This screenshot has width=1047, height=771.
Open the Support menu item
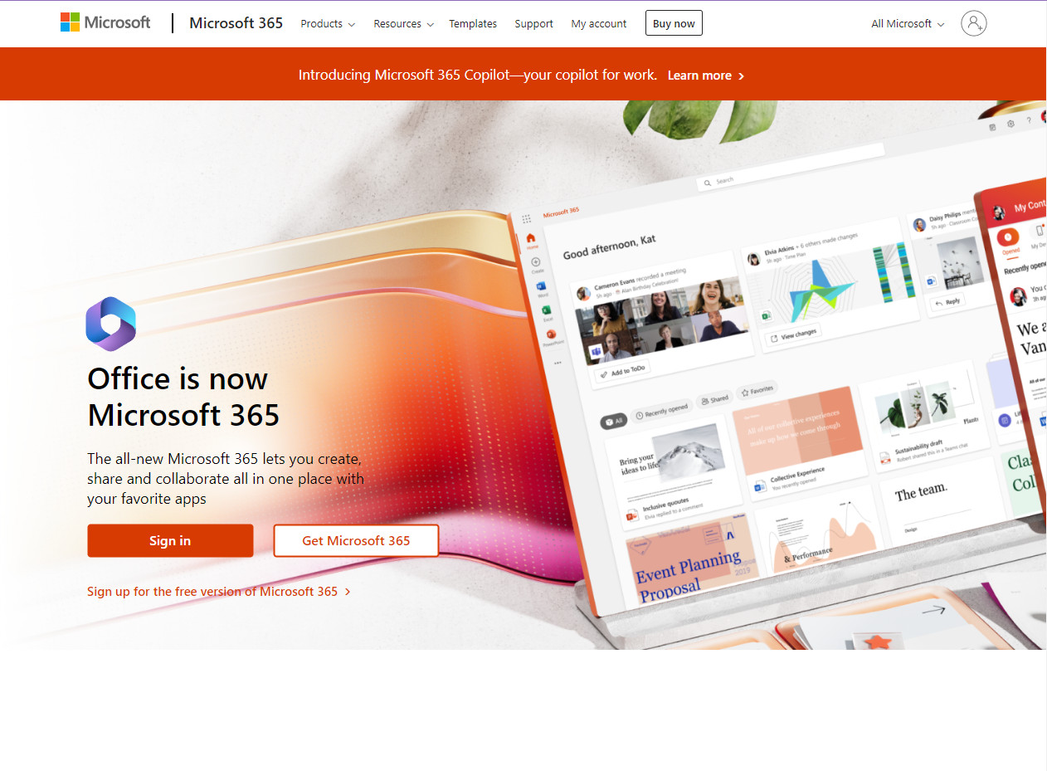click(533, 24)
